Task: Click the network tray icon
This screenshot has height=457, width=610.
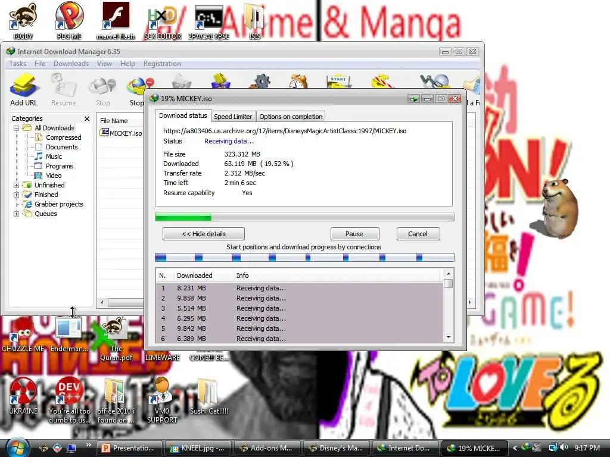Action: 552,447
